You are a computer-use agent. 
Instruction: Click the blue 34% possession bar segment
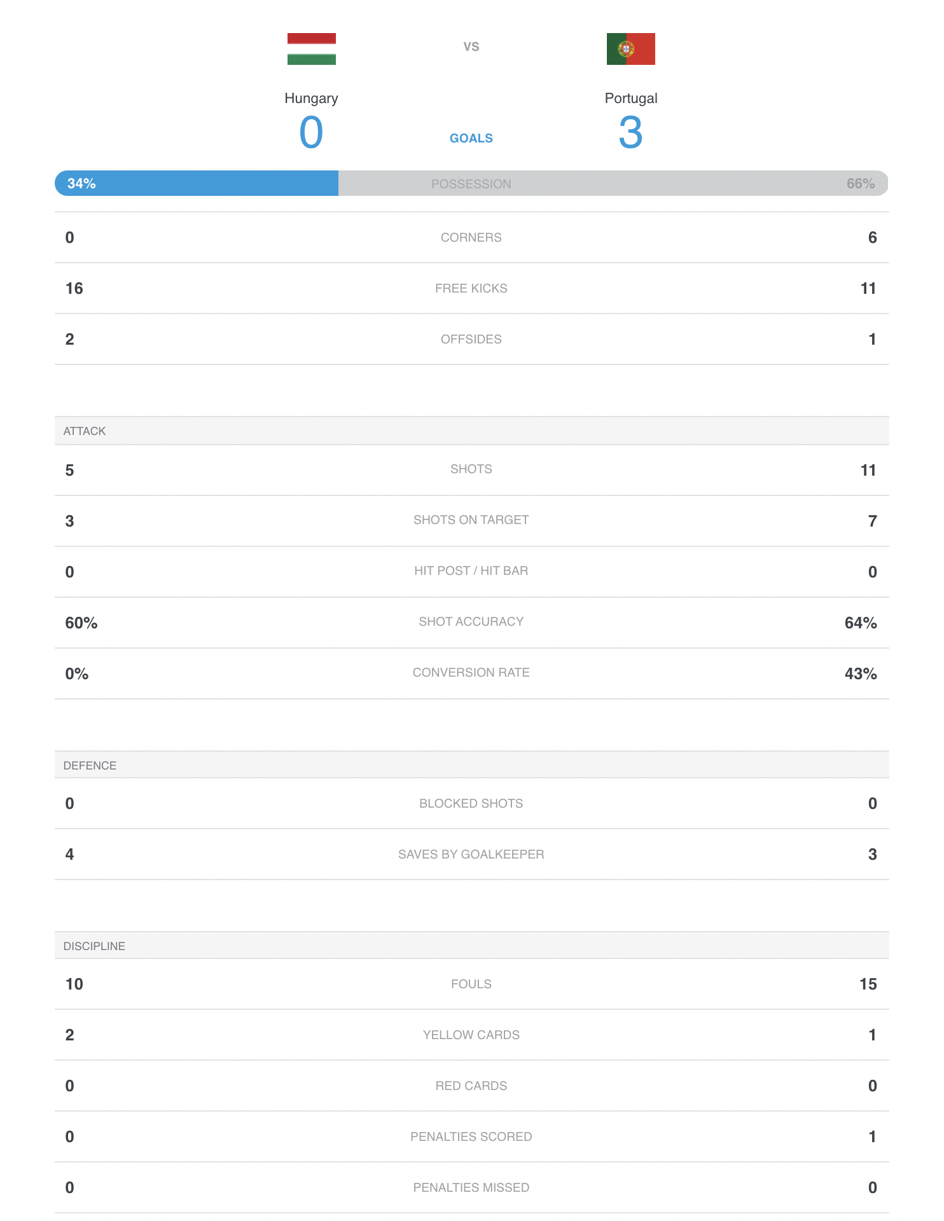tap(197, 183)
